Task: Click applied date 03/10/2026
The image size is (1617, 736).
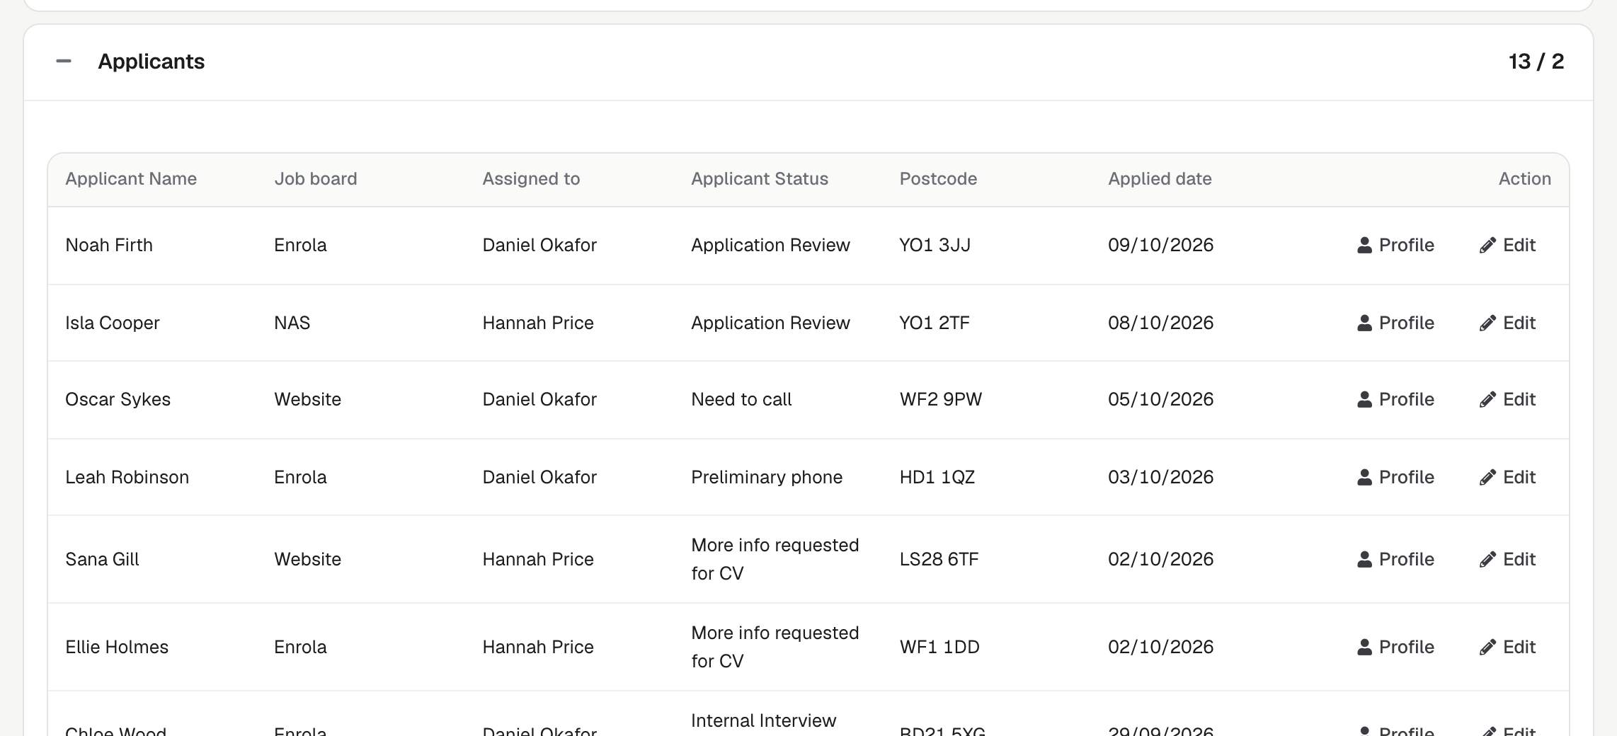Action: click(x=1161, y=477)
